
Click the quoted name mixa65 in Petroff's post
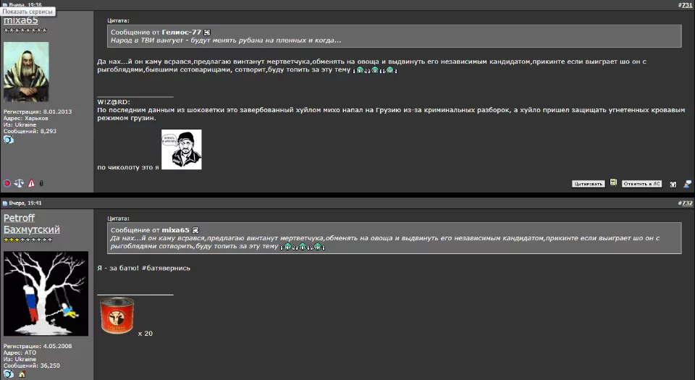coord(175,230)
